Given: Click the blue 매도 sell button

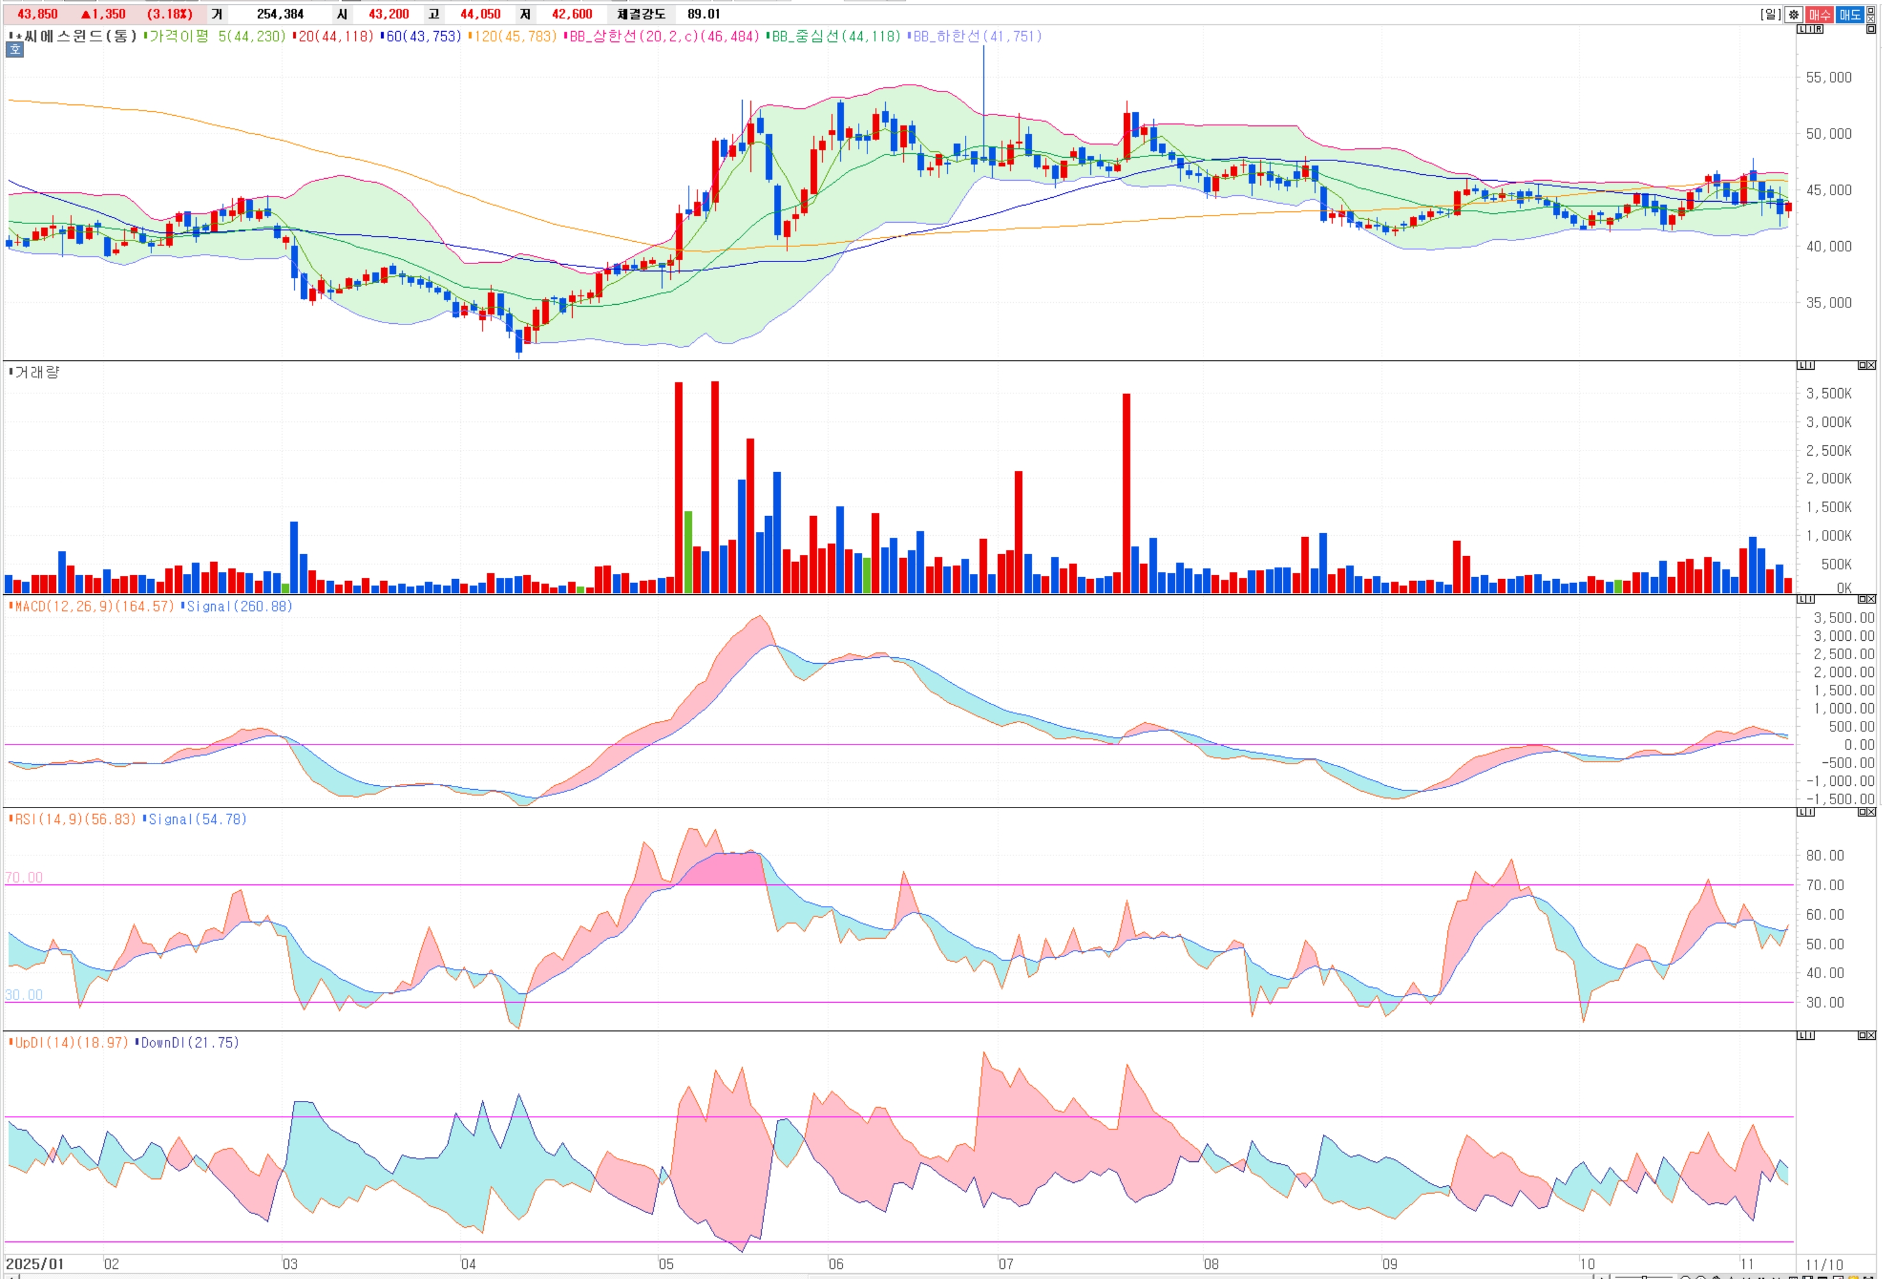Looking at the screenshot, I should (x=1850, y=15).
